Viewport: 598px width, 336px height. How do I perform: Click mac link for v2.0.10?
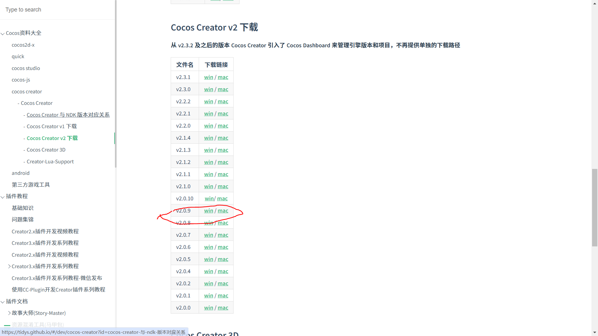[x=222, y=198]
